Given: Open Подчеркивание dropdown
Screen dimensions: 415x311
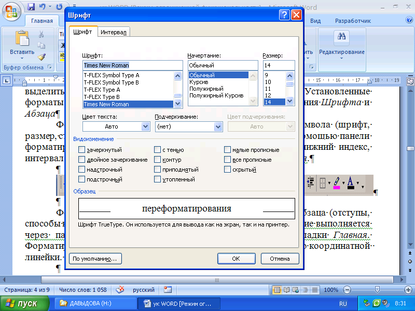Looking at the screenshot, I should pyautogui.click(x=218, y=126).
